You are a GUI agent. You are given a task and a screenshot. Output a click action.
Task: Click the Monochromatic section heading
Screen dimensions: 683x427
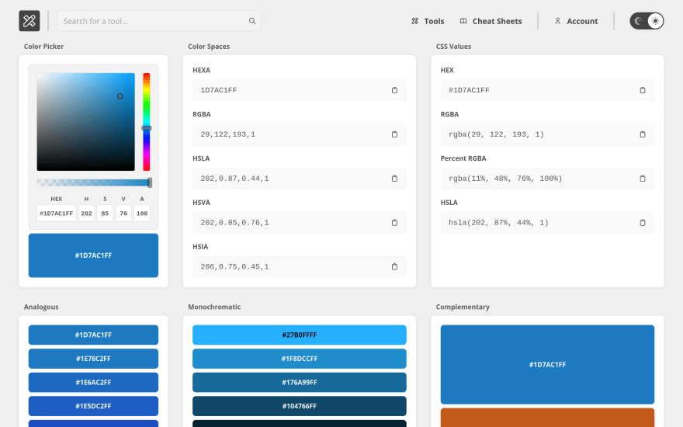[x=214, y=307]
